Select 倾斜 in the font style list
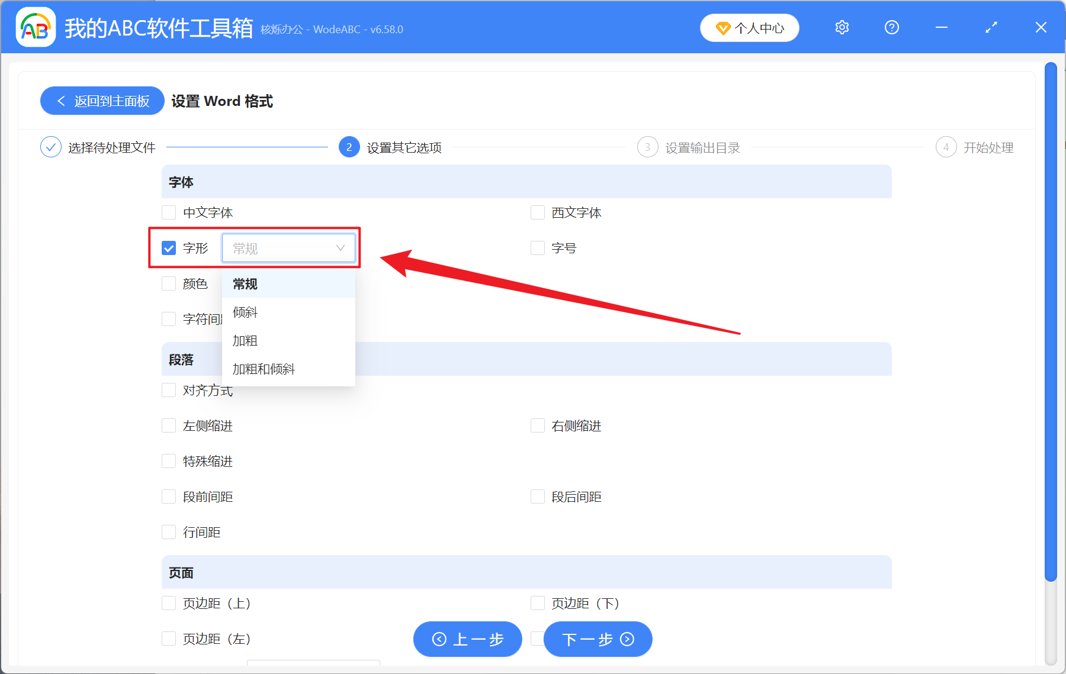 point(245,312)
